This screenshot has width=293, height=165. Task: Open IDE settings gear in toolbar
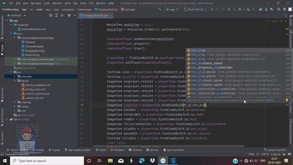pos(284,9)
